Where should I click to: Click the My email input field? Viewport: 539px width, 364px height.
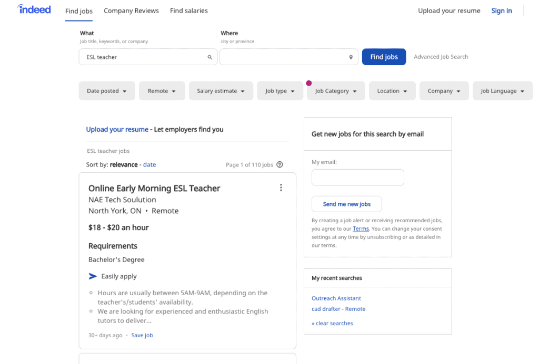coord(358,178)
